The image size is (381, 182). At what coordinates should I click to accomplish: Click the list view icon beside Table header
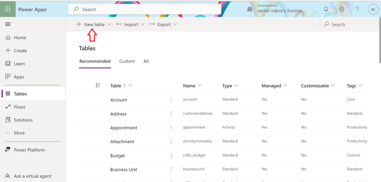coord(98,85)
